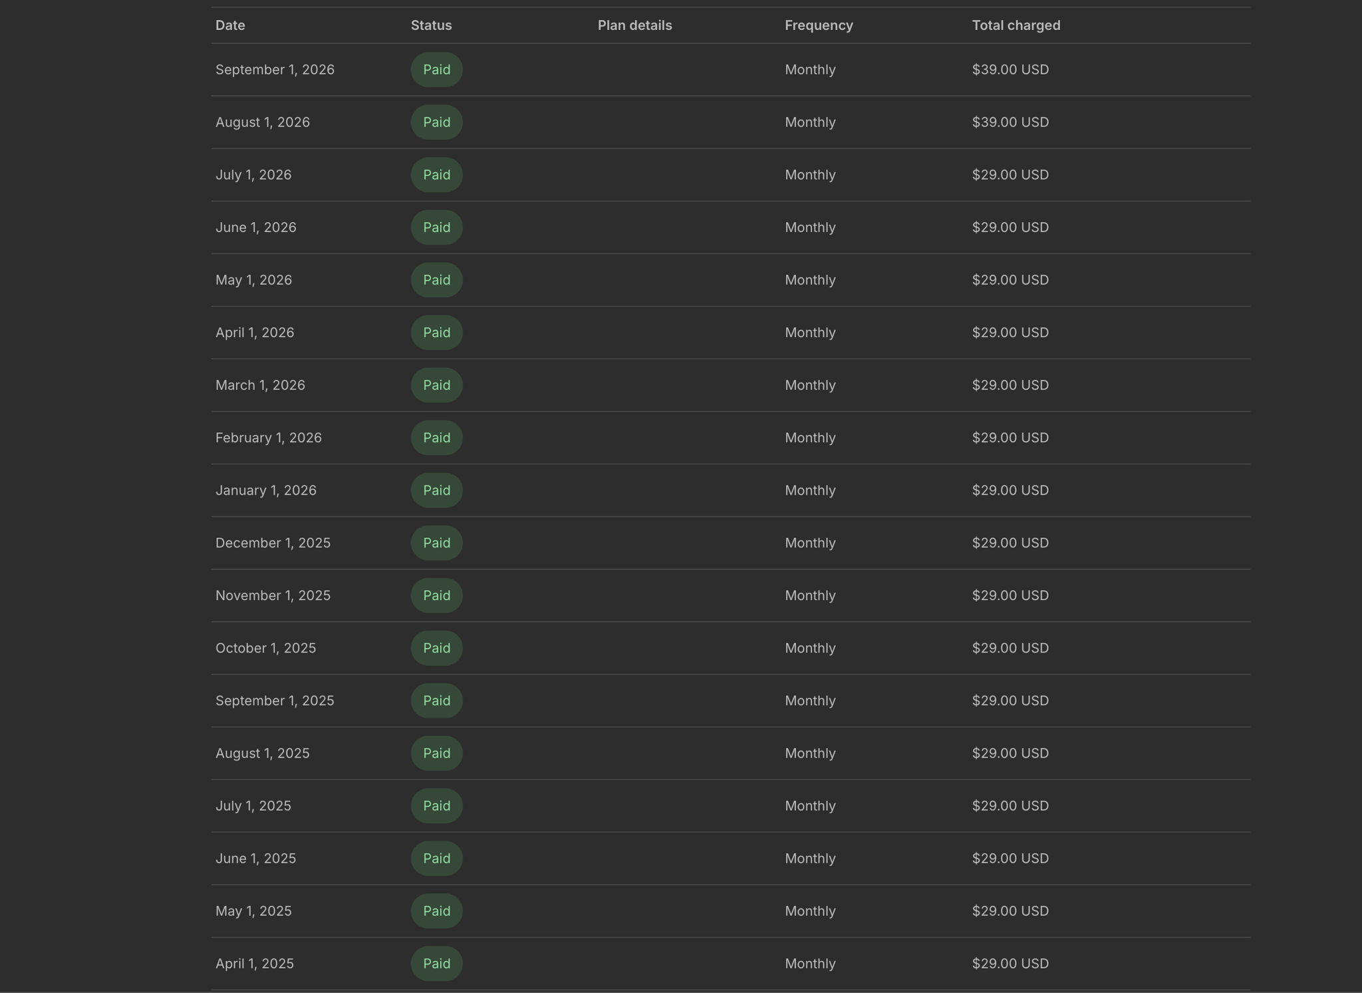The image size is (1362, 993).
Task: Select the April 1, 2026 date
Action: coord(255,333)
